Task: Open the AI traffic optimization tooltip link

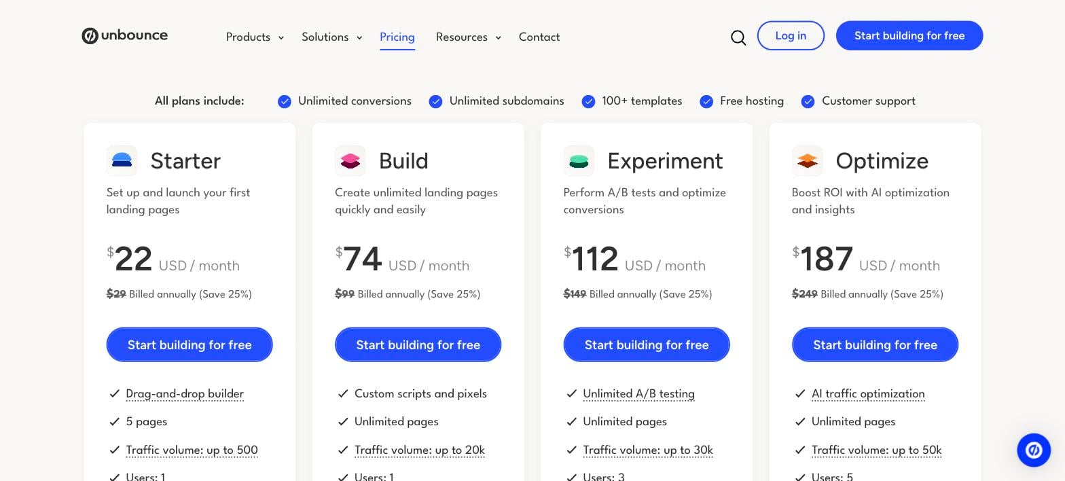Action: (868, 394)
